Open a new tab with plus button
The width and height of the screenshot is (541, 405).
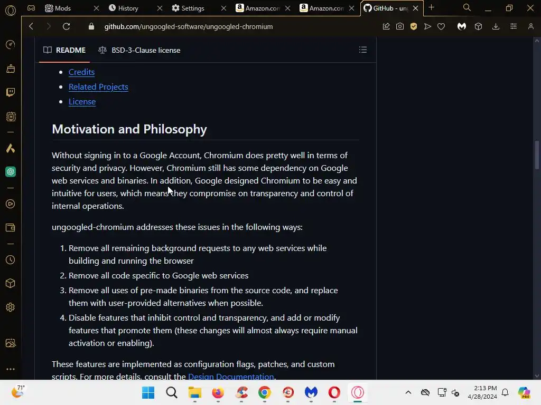431,7
